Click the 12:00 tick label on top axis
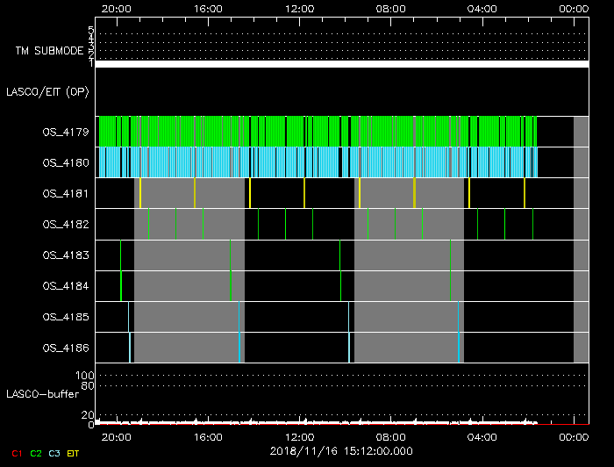Image resolution: width=614 pixels, height=467 pixels. pyautogui.click(x=299, y=8)
